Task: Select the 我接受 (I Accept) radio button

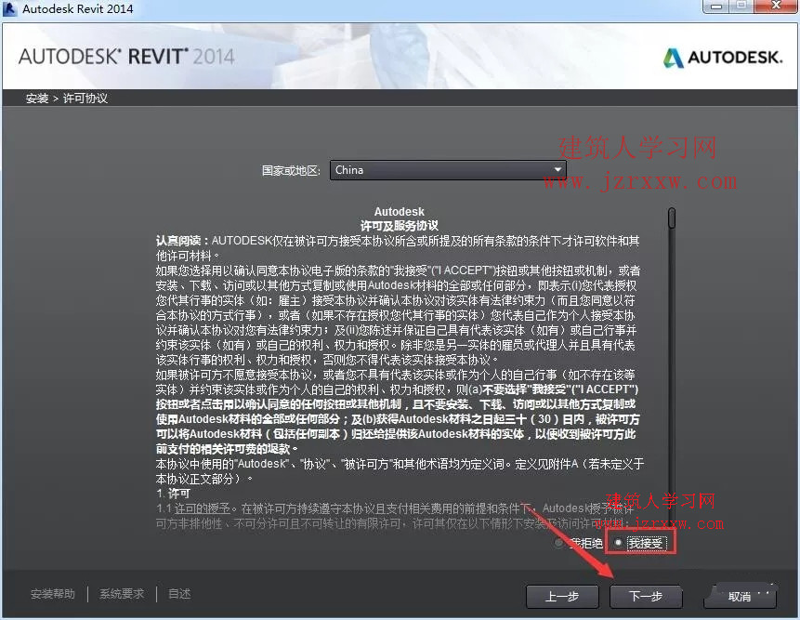Action: click(x=619, y=543)
